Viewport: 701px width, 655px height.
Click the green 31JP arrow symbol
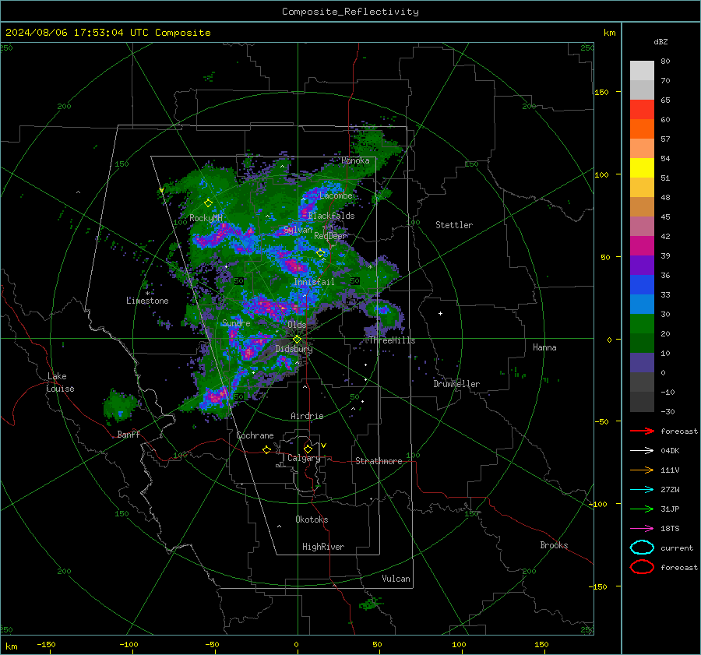[x=642, y=509]
